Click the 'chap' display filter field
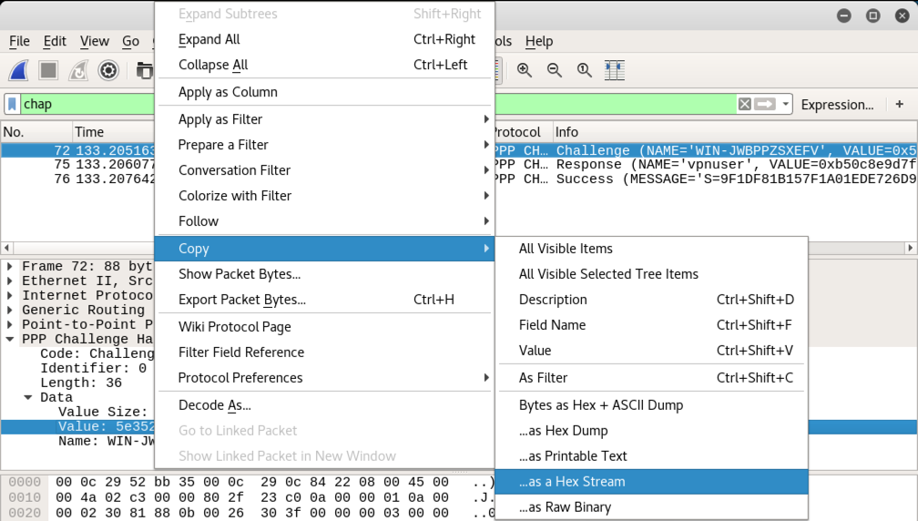 364,104
